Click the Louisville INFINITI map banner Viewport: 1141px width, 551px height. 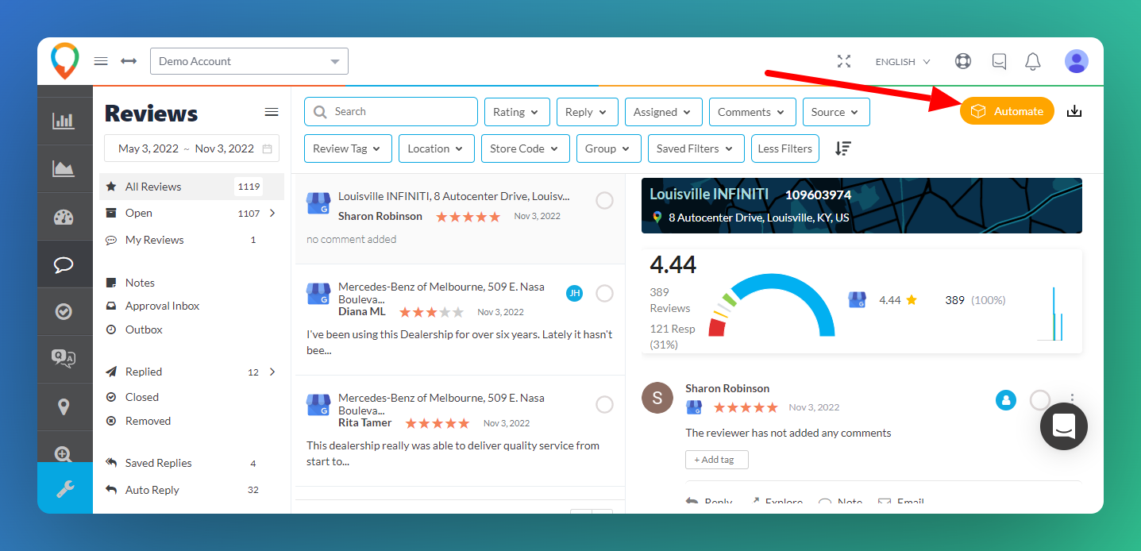click(x=862, y=206)
